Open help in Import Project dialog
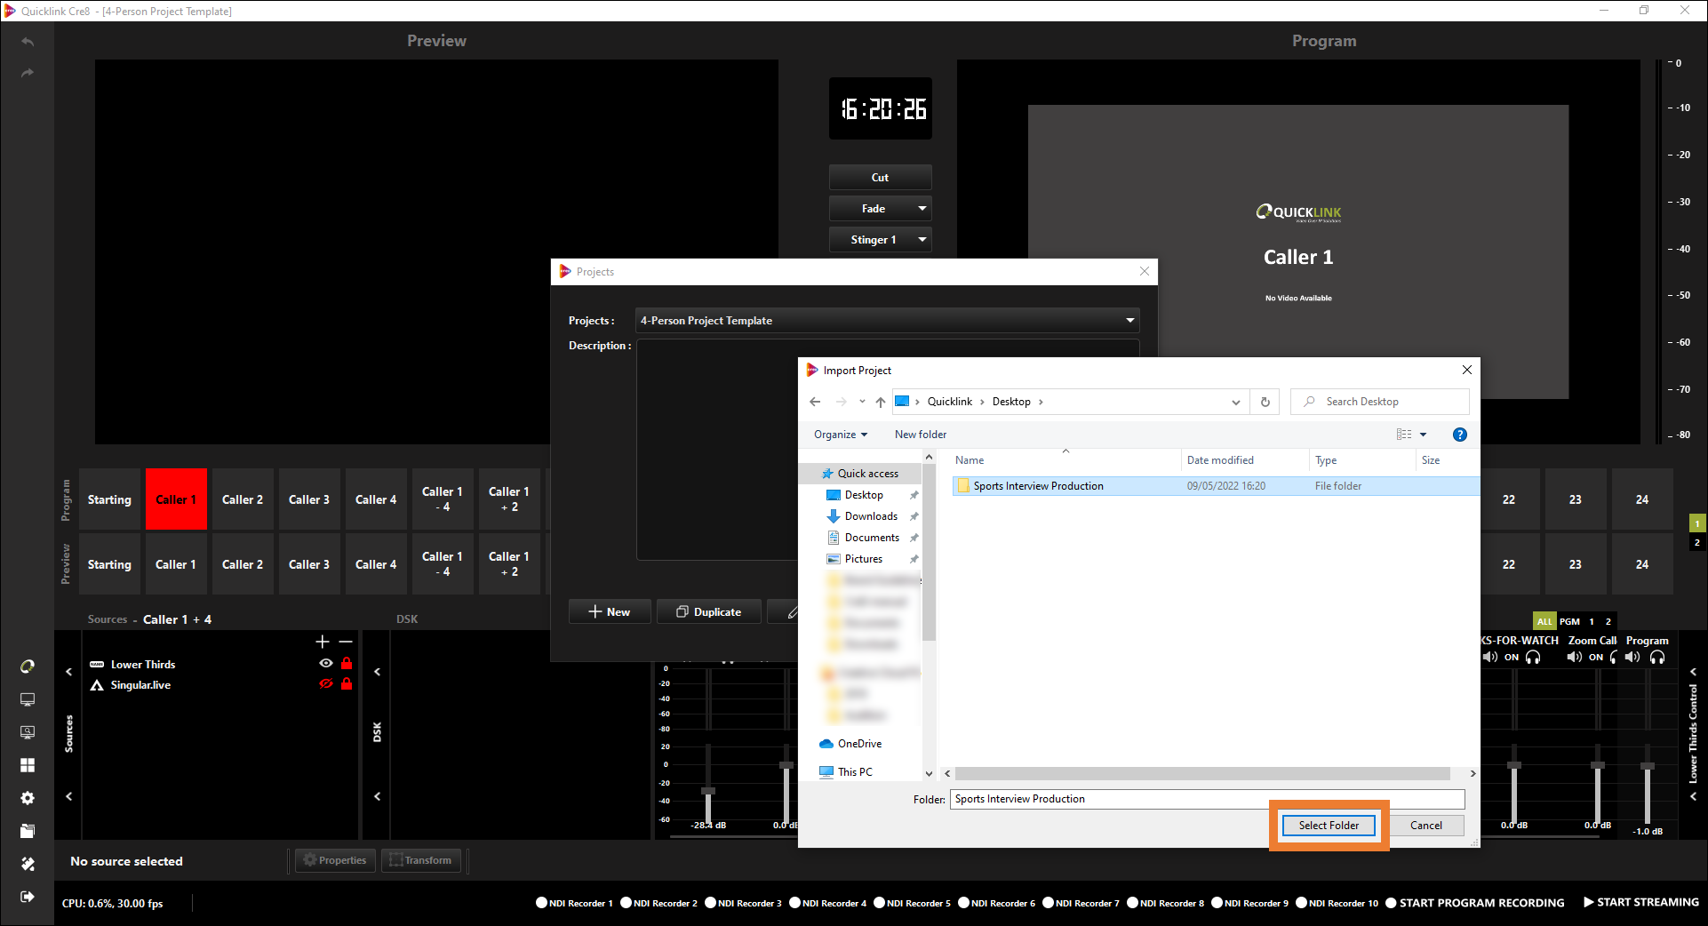 1459,435
